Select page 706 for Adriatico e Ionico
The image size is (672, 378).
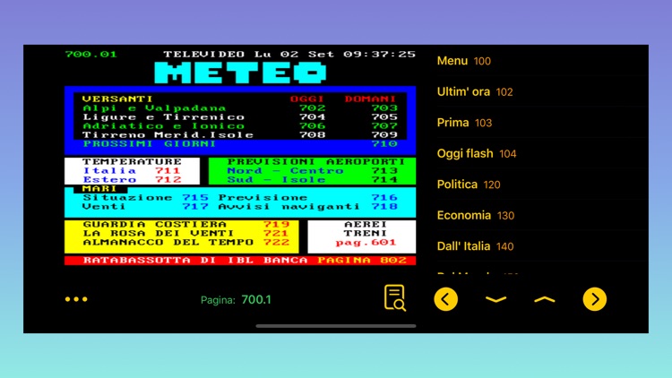pyautogui.click(x=312, y=126)
